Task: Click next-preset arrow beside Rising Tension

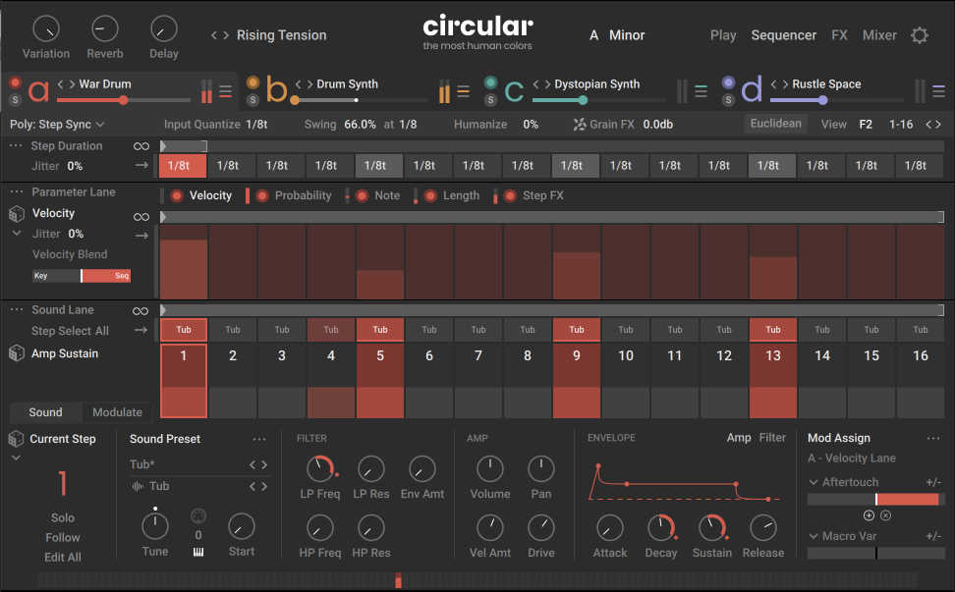Action: pos(225,34)
